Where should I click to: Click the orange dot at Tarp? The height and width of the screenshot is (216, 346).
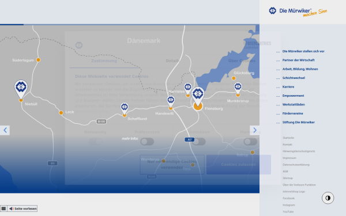(x=193, y=165)
